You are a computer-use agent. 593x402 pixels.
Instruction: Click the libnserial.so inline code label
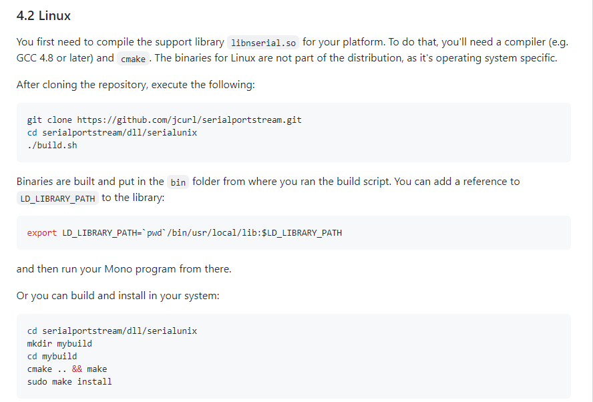(x=263, y=43)
